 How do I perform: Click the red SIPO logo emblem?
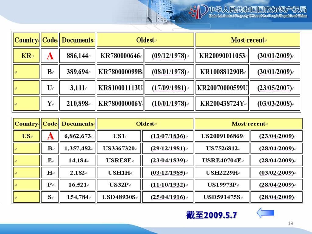tap(198, 12)
